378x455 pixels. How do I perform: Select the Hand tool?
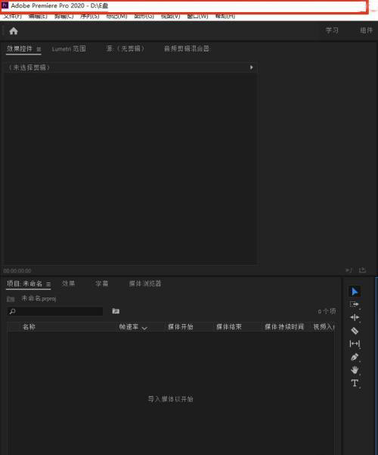point(355,370)
